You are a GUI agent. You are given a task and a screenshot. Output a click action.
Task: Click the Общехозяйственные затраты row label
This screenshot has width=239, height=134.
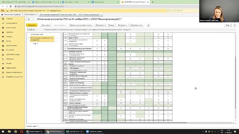79,93
